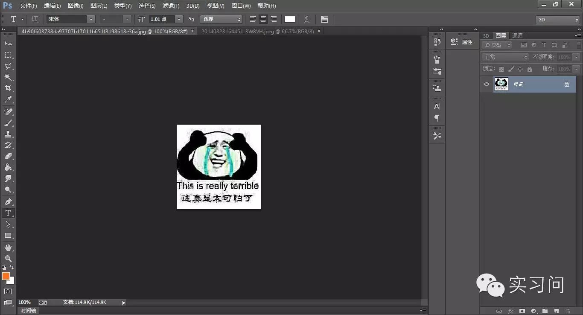Viewport: 583px width, 315px height.
Task: Select the Crop tool
Action: (8, 88)
